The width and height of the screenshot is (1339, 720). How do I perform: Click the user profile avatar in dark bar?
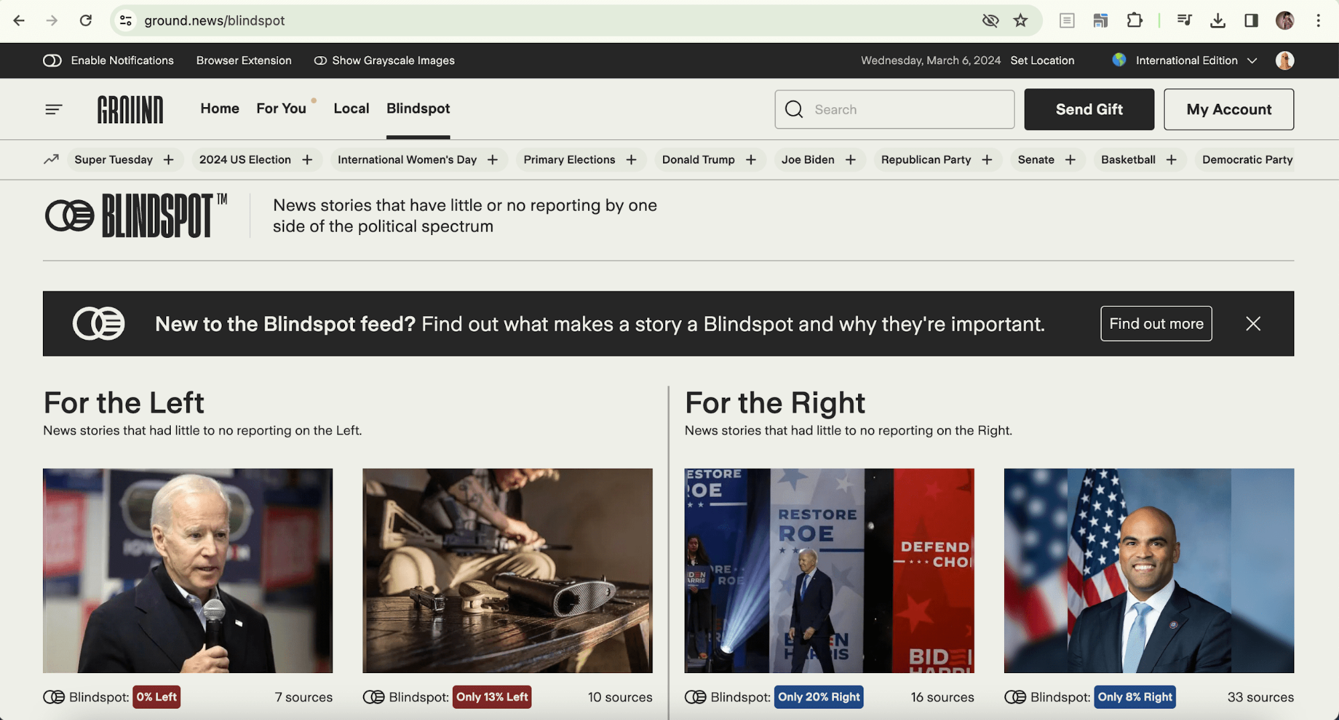pyautogui.click(x=1284, y=60)
